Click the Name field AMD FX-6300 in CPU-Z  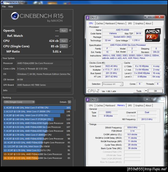click(122, 30)
